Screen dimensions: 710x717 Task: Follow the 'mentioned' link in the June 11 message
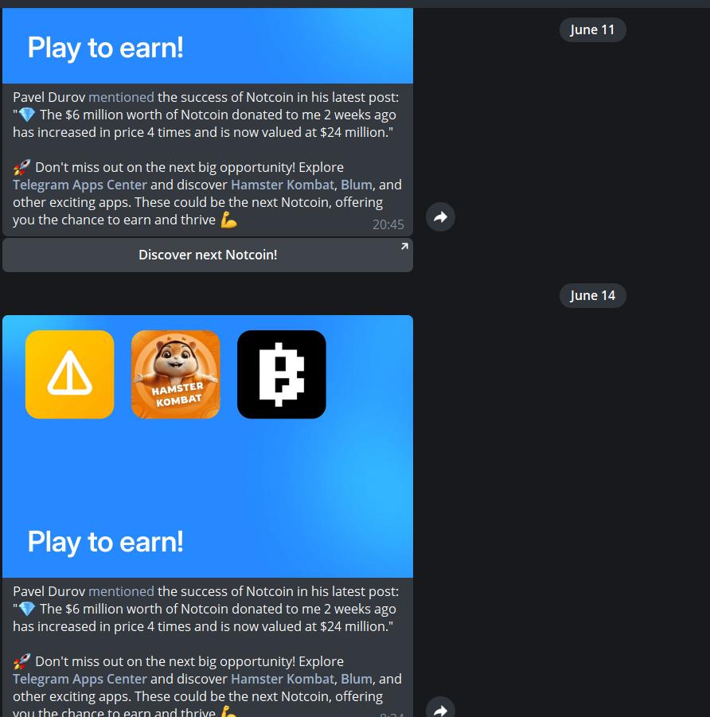click(121, 97)
